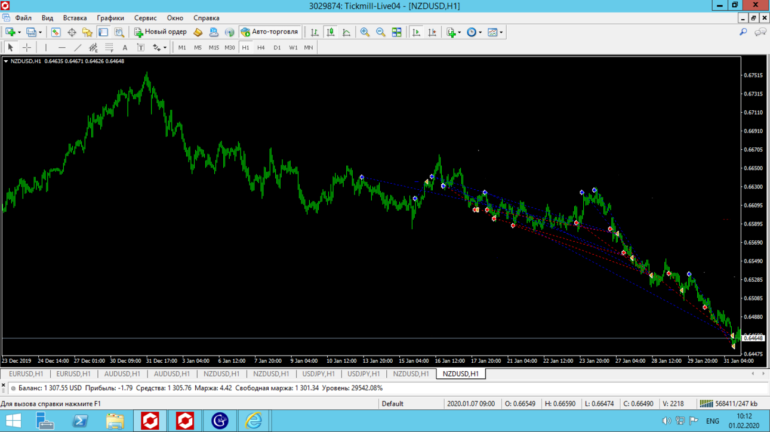770x432 pixels.
Task: Switch timeframe to M30
Action: tap(230, 47)
